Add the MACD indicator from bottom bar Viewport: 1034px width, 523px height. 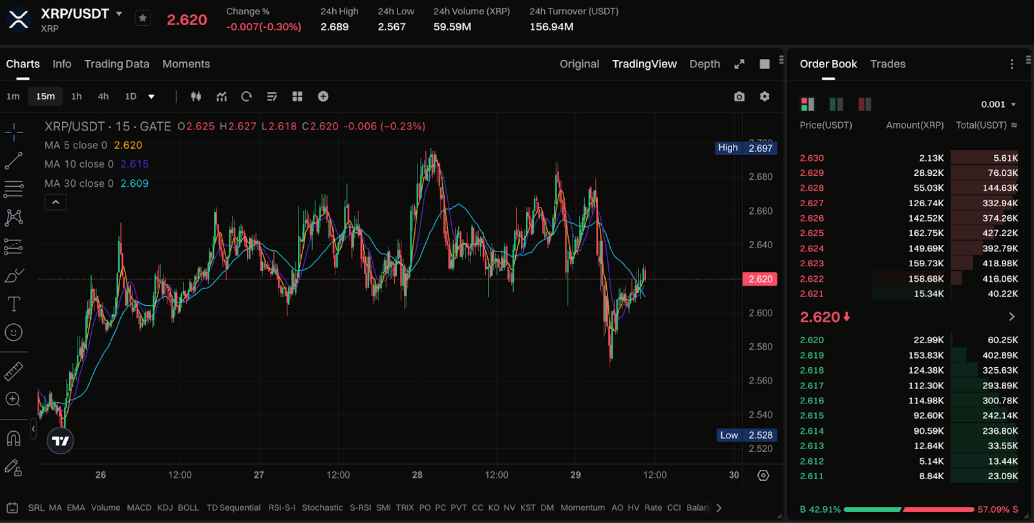[139, 507]
